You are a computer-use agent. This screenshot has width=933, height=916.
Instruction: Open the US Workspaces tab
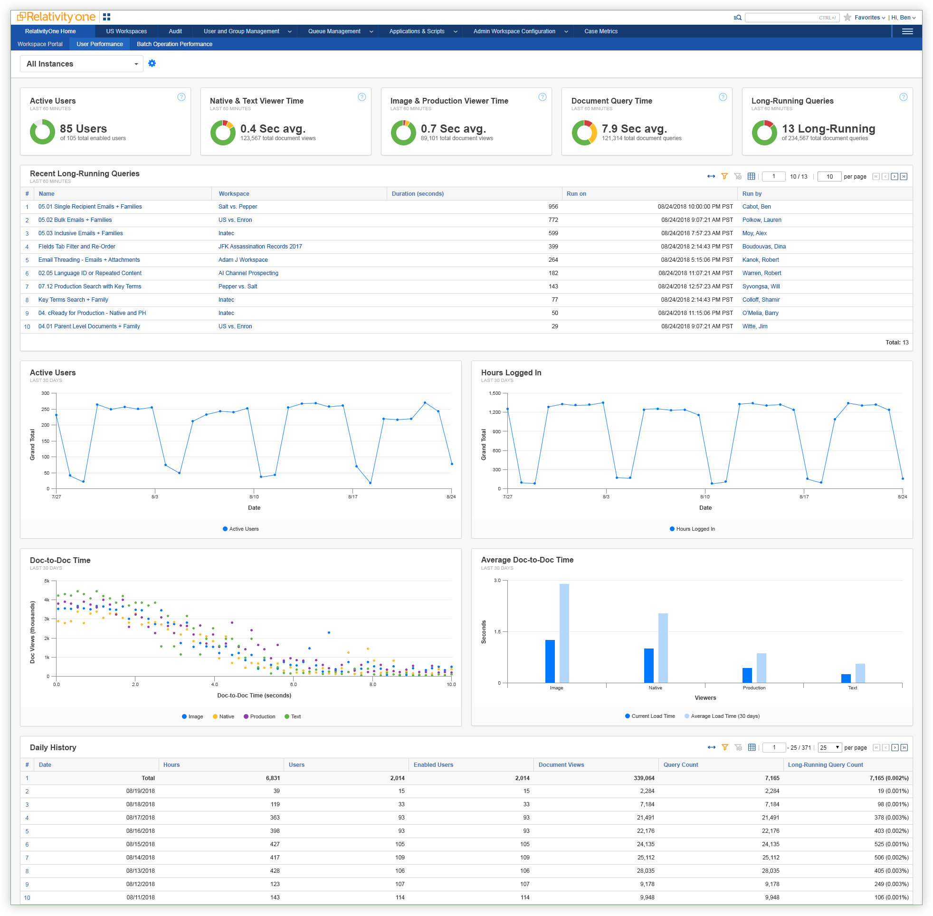[126, 31]
